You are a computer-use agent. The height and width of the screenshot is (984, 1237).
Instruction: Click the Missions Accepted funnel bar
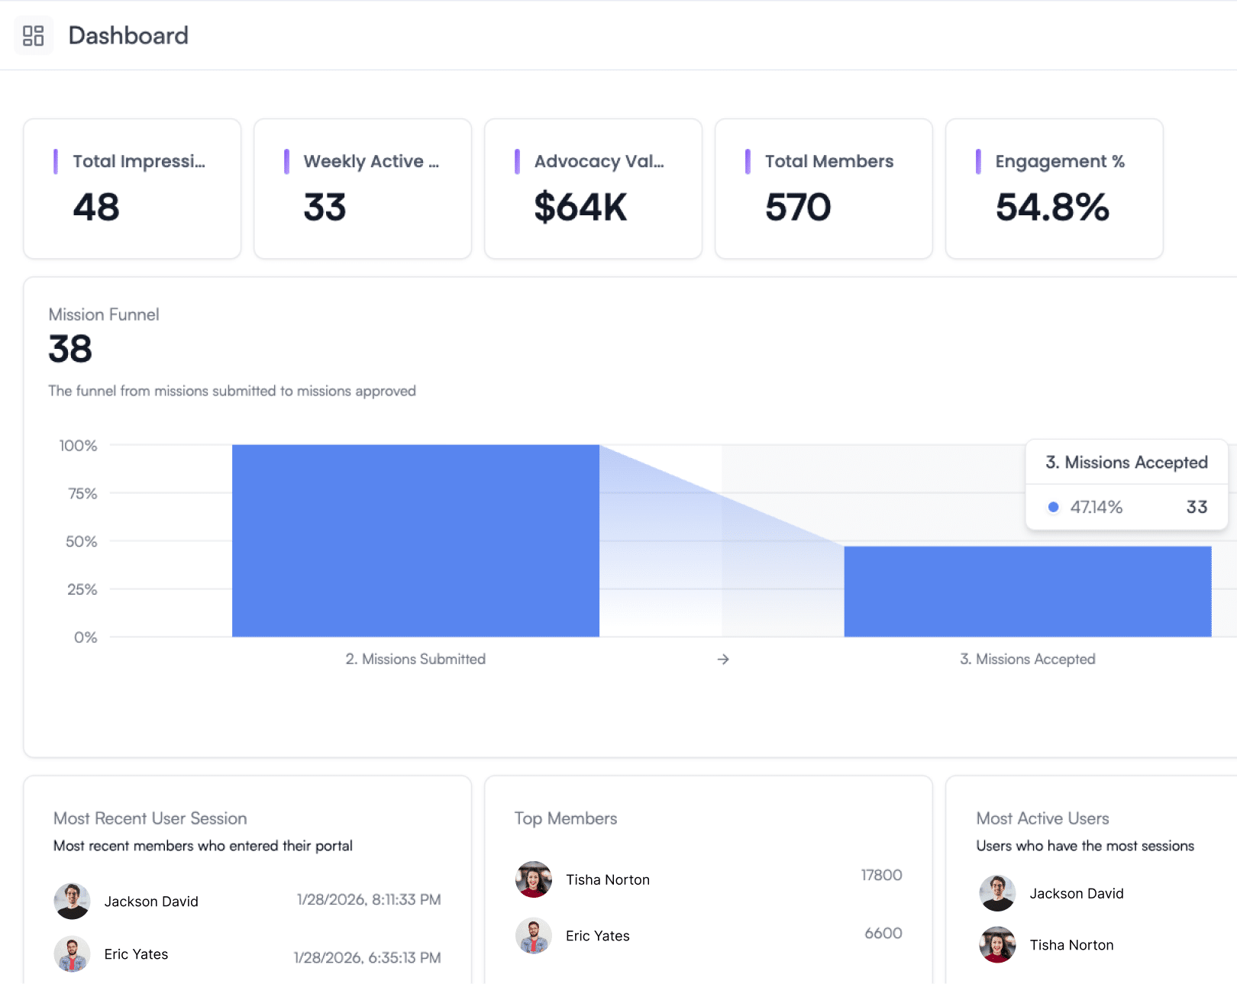point(1027,591)
